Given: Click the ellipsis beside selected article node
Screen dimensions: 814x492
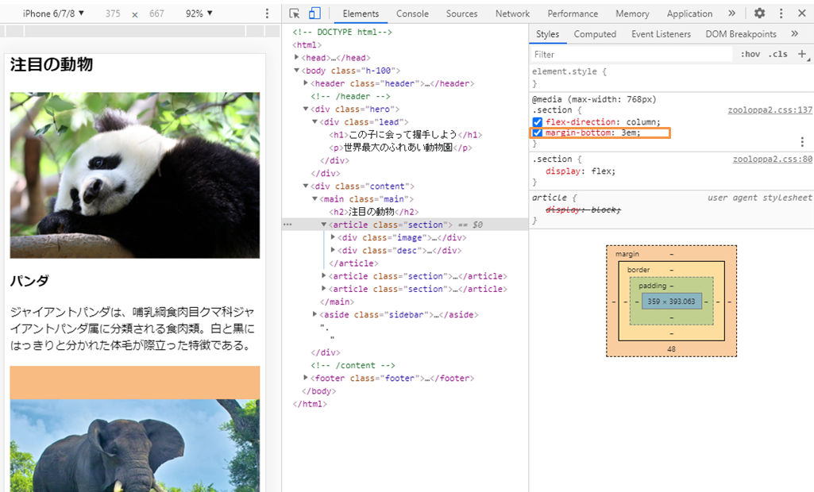Looking at the screenshot, I should [x=287, y=225].
